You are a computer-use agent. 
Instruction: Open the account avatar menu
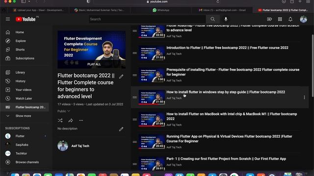pos(303,19)
